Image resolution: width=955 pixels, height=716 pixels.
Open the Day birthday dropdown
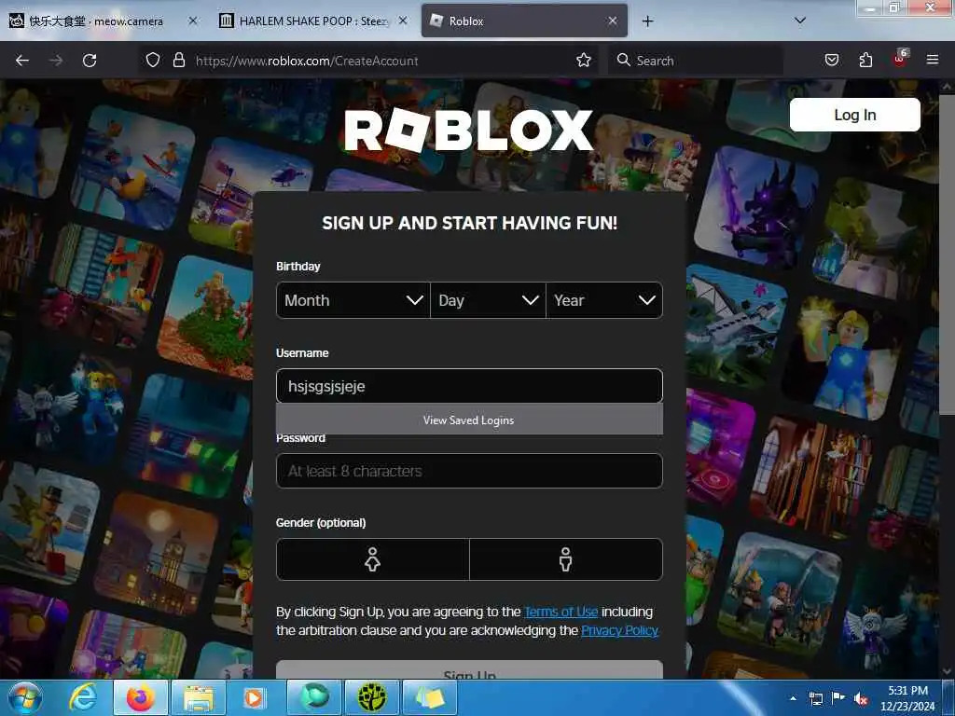pos(488,300)
